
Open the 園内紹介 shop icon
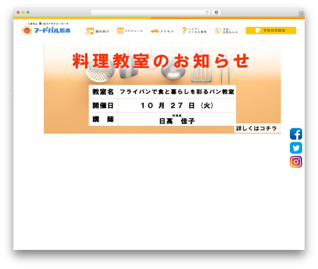[90, 31]
